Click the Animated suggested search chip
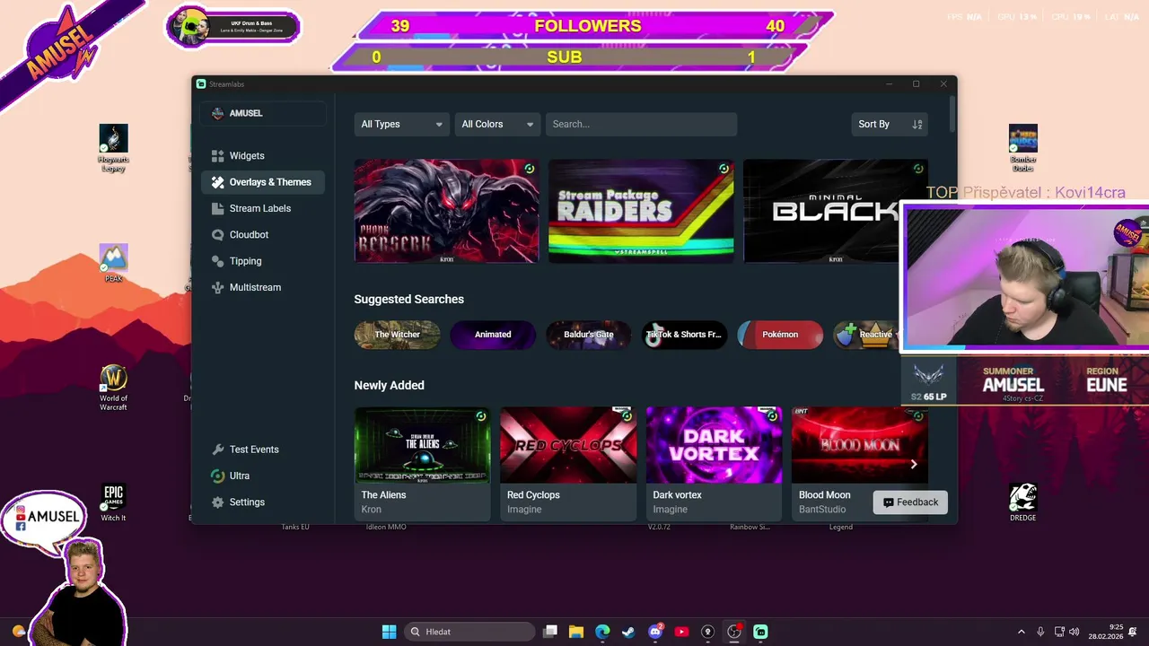The width and height of the screenshot is (1149, 646). tap(493, 335)
